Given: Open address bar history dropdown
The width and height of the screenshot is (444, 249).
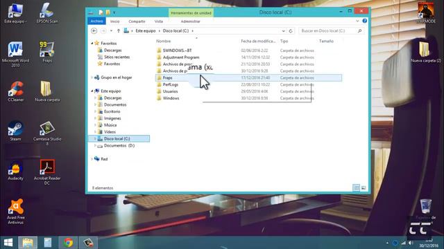Looking at the screenshot, I should click(x=283, y=30).
